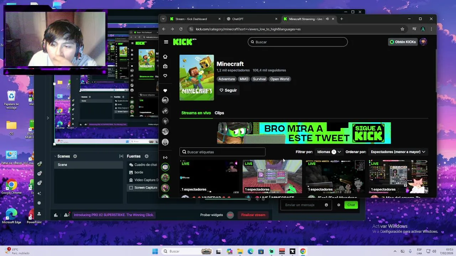
Task: Select the borde source
Action: (x=139, y=172)
